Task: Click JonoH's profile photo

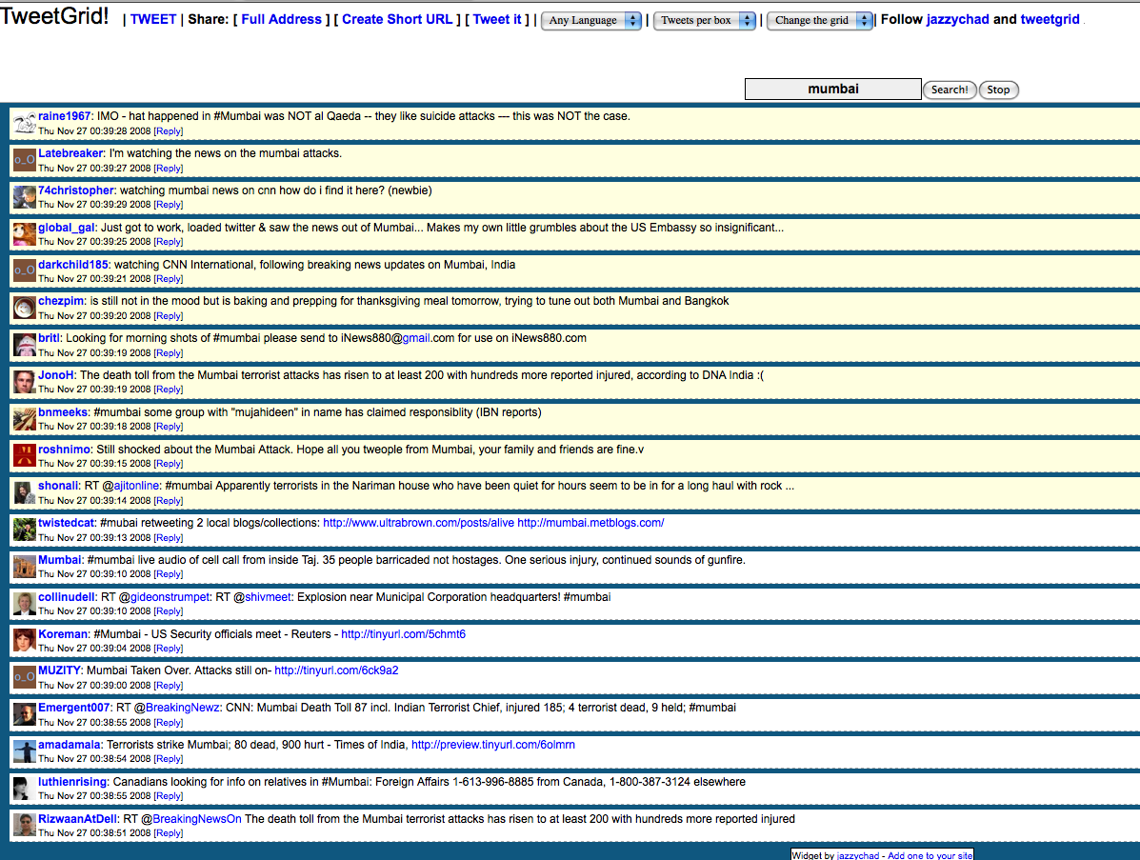Action: click(x=25, y=382)
